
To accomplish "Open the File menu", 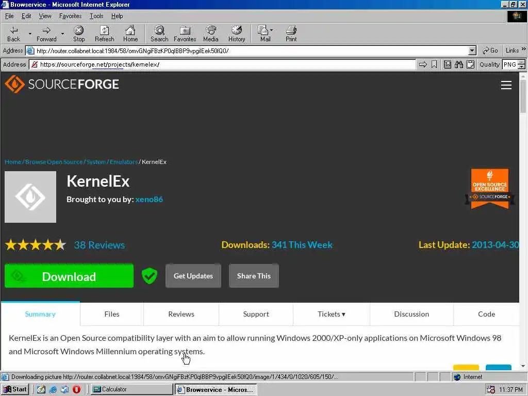I will (9, 16).
